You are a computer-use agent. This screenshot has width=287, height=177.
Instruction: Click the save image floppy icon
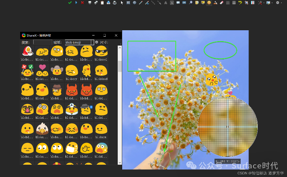(90, 3)
